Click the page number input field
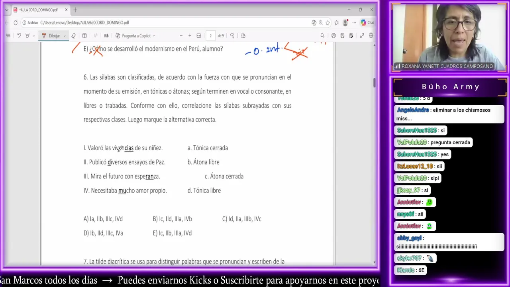Screen dimensions: 510x287 210,36
